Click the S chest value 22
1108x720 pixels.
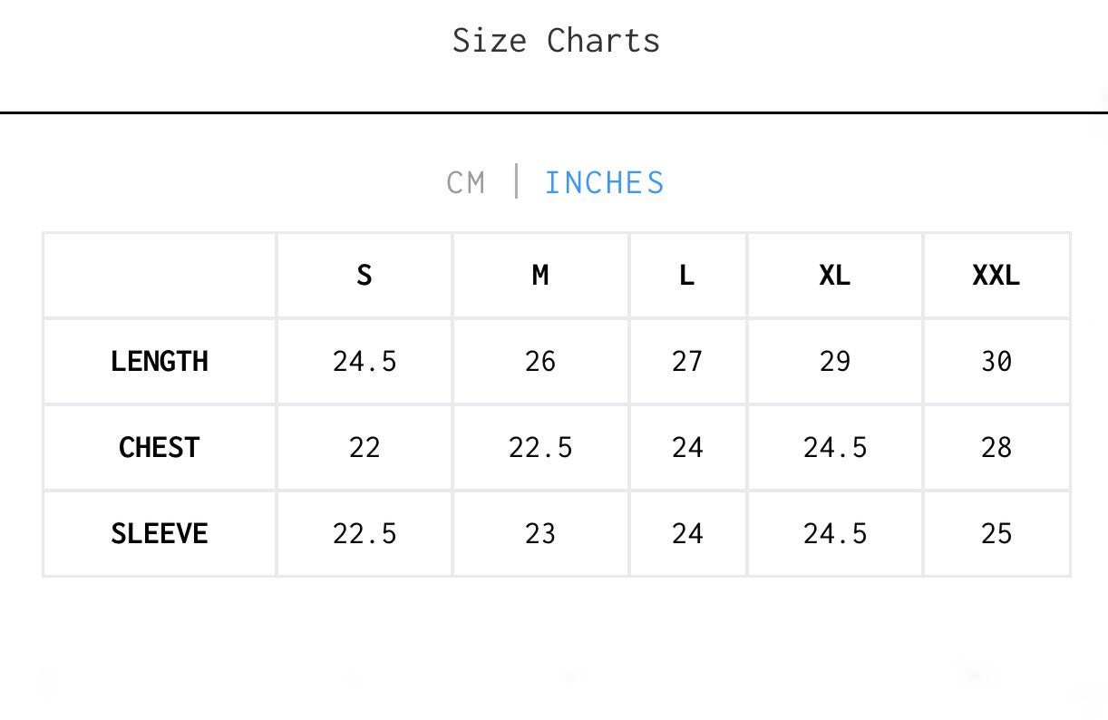pos(364,447)
